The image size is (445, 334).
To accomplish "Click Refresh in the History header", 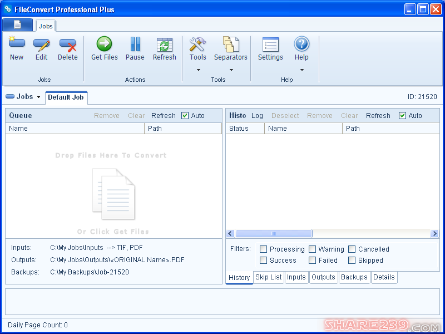I will pyautogui.click(x=378, y=116).
